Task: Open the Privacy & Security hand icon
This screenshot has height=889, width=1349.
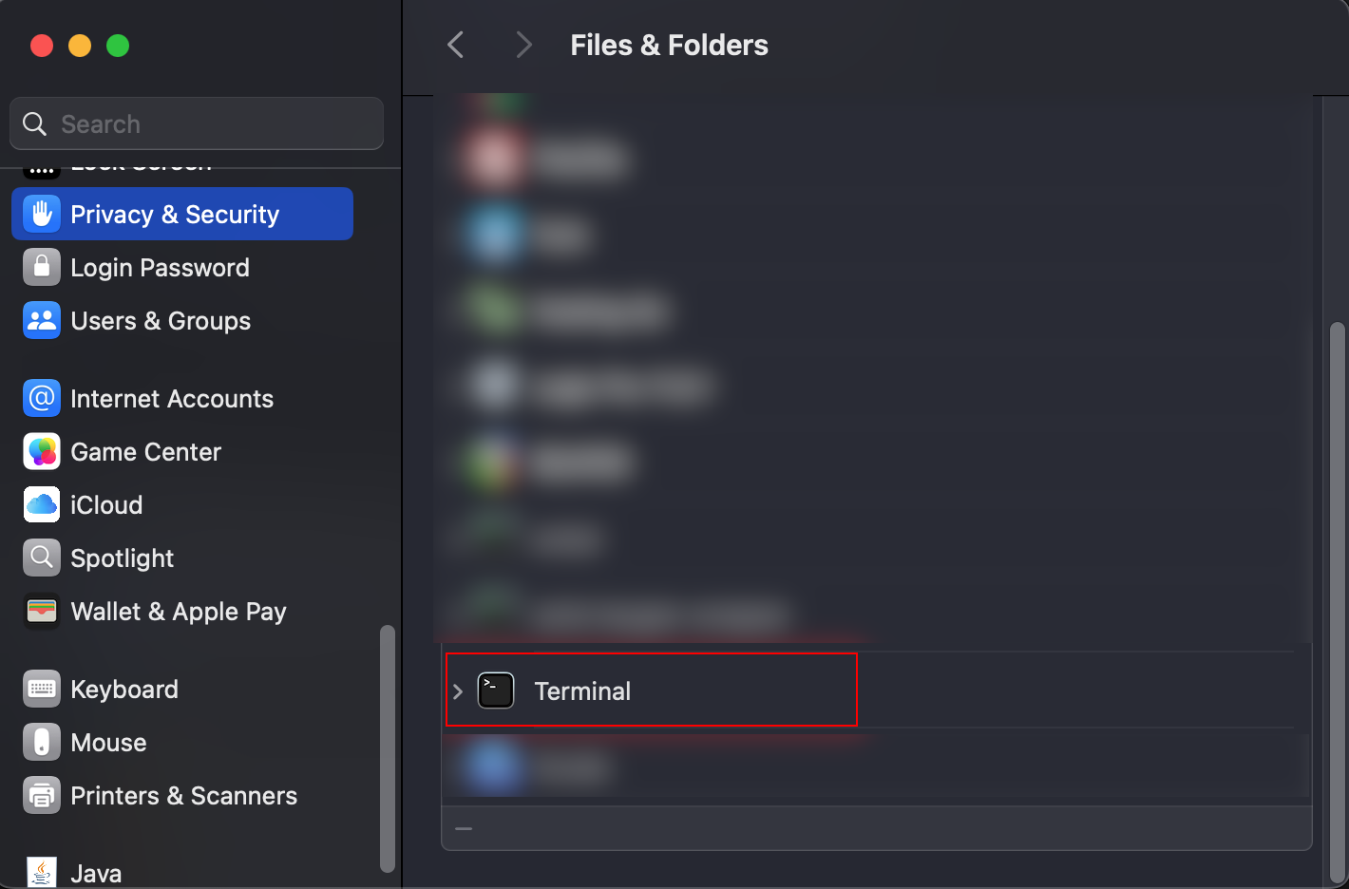Action: coord(42,214)
